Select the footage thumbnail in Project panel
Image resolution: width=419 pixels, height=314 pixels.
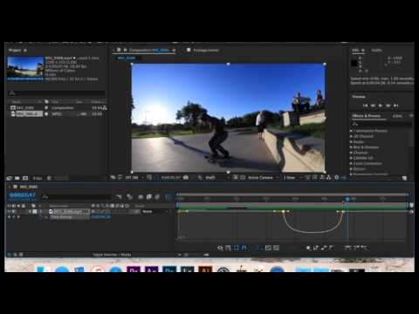click(25, 68)
